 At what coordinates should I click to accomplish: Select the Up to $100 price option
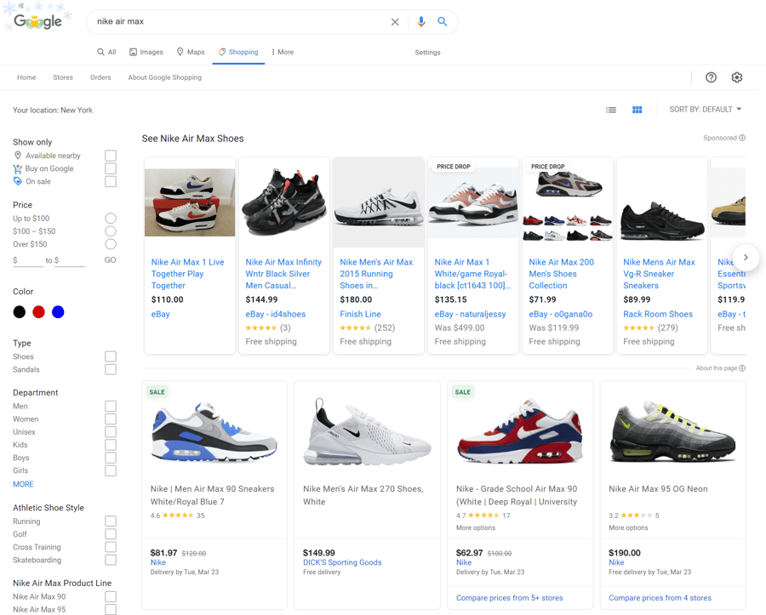pos(111,218)
